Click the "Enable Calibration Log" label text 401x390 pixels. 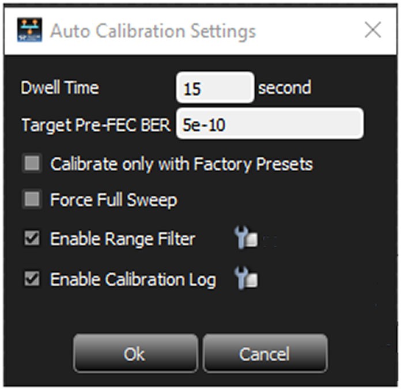click(133, 279)
